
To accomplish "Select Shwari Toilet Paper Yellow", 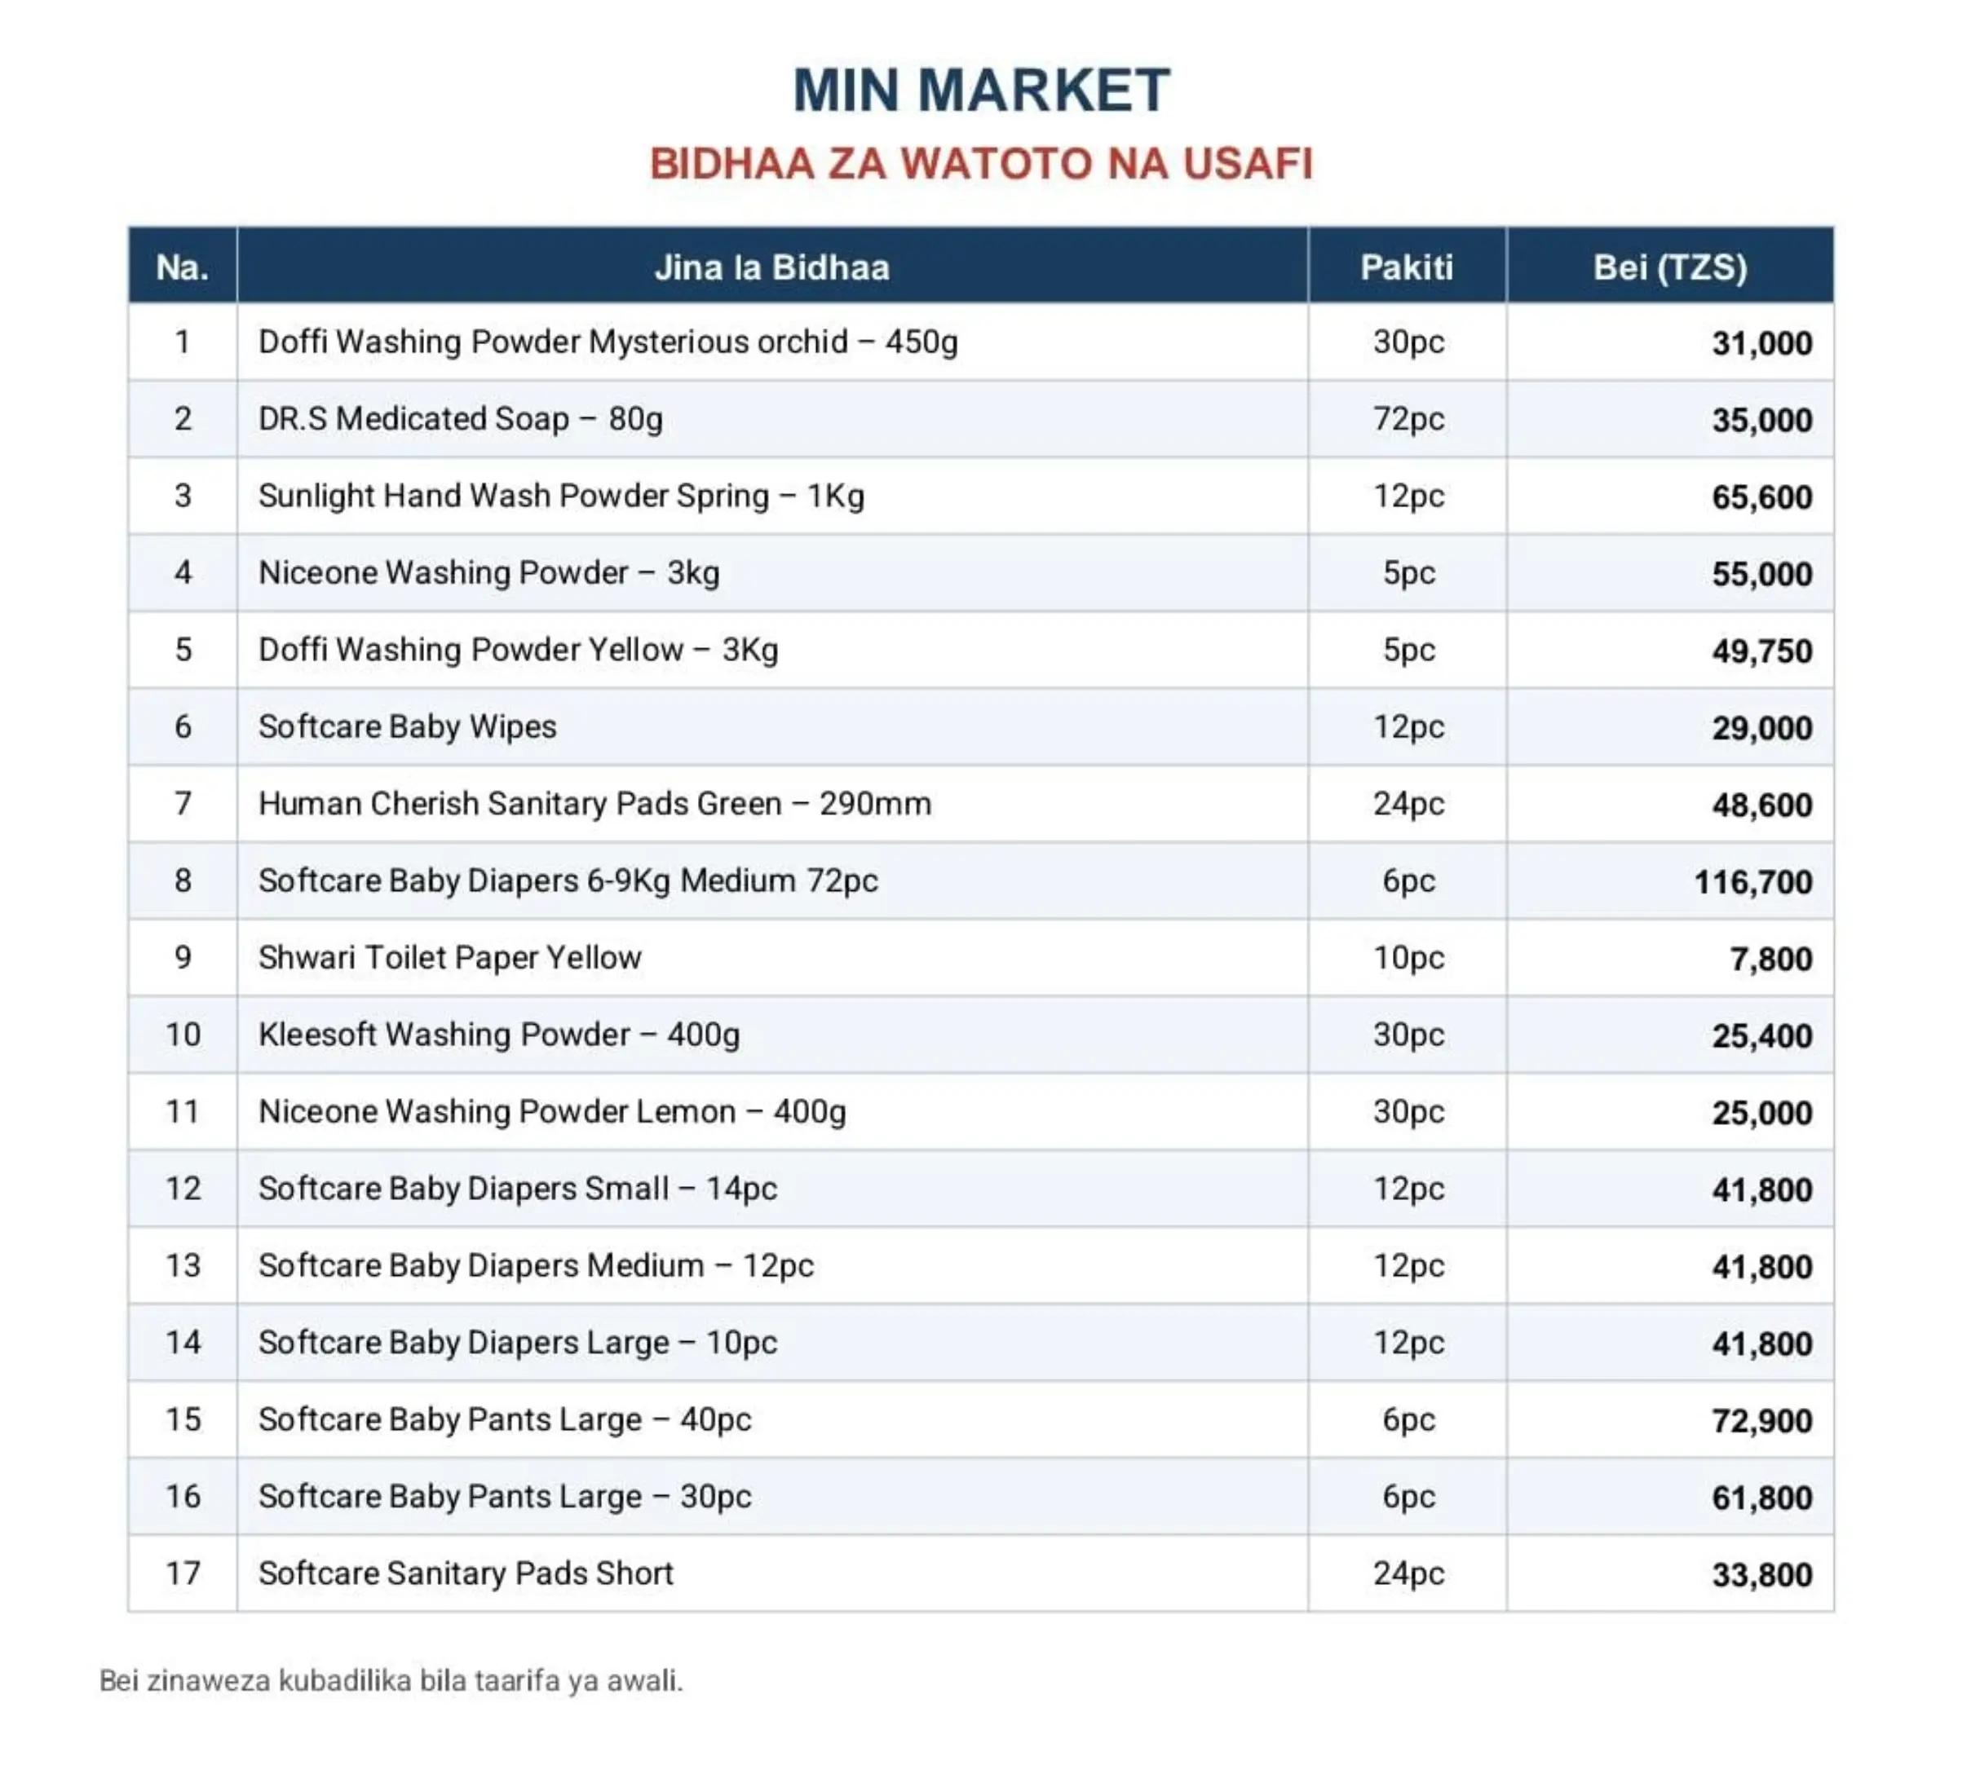I will (x=449, y=958).
